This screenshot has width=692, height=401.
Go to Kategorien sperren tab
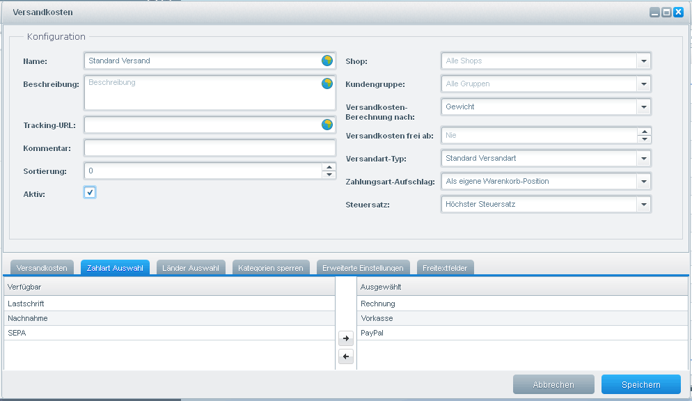click(271, 268)
